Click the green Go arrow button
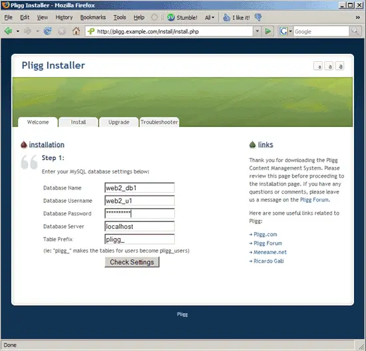366x351 pixels. tap(268, 31)
